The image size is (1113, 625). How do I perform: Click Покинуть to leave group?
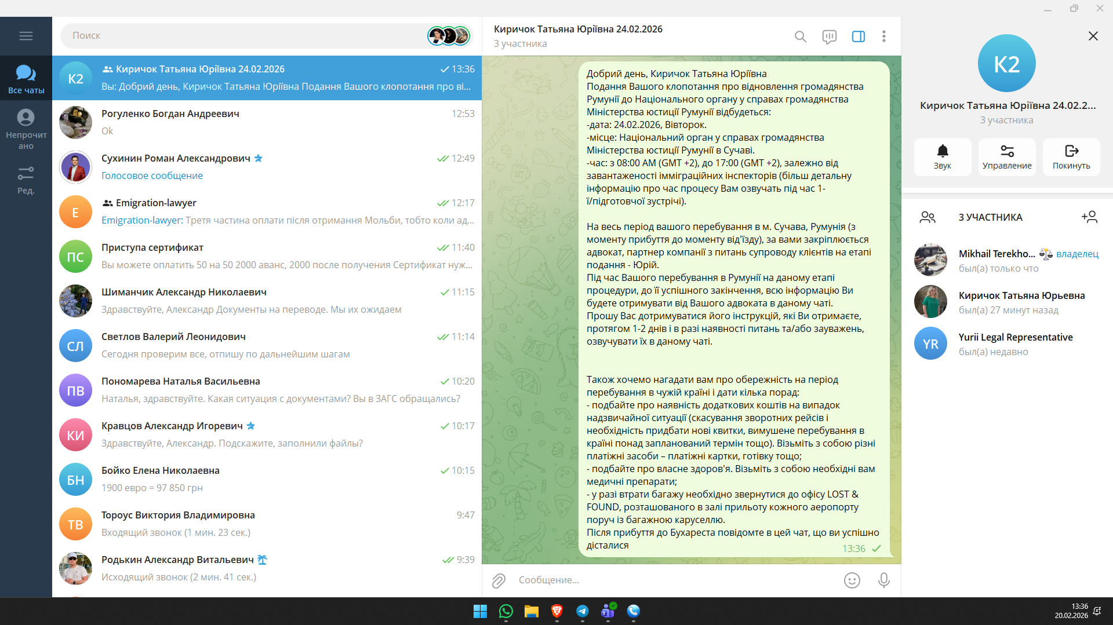pos(1071,156)
